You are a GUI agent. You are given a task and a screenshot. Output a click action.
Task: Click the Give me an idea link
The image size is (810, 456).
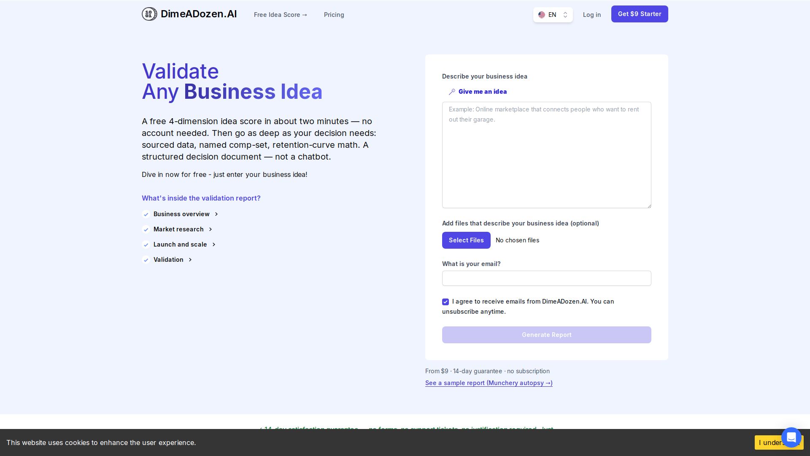[483, 92]
